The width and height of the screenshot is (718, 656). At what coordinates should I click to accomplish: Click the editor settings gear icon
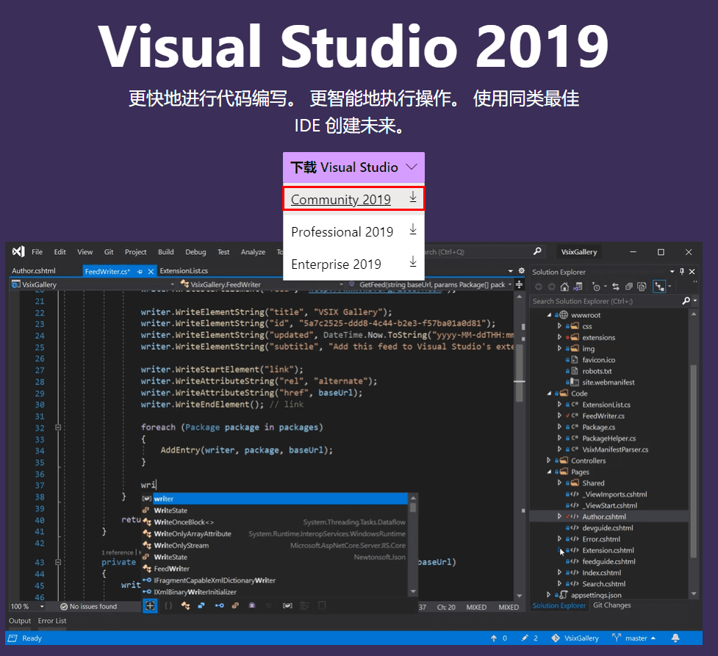pyautogui.click(x=522, y=271)
